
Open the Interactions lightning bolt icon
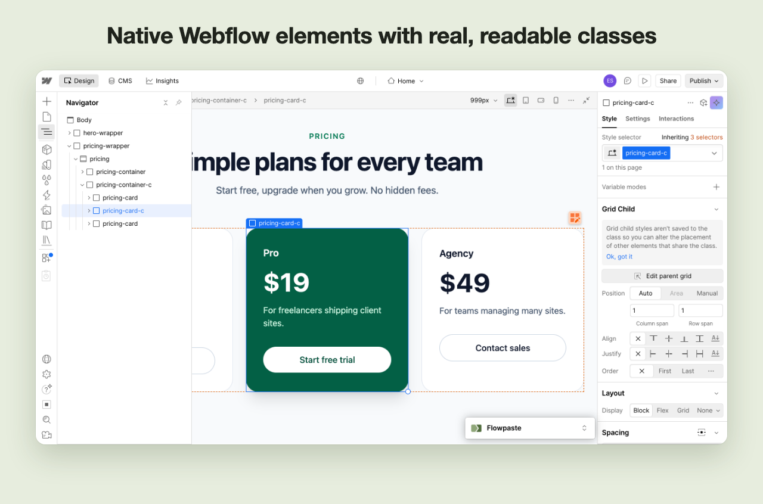click(x=46, y=195)
